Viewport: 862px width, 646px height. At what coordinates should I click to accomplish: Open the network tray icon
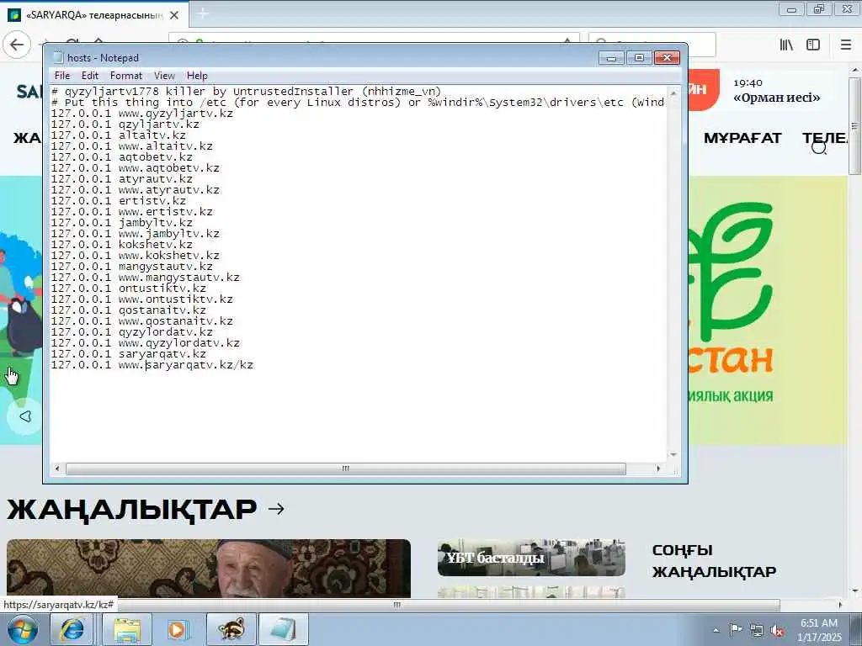757,630
